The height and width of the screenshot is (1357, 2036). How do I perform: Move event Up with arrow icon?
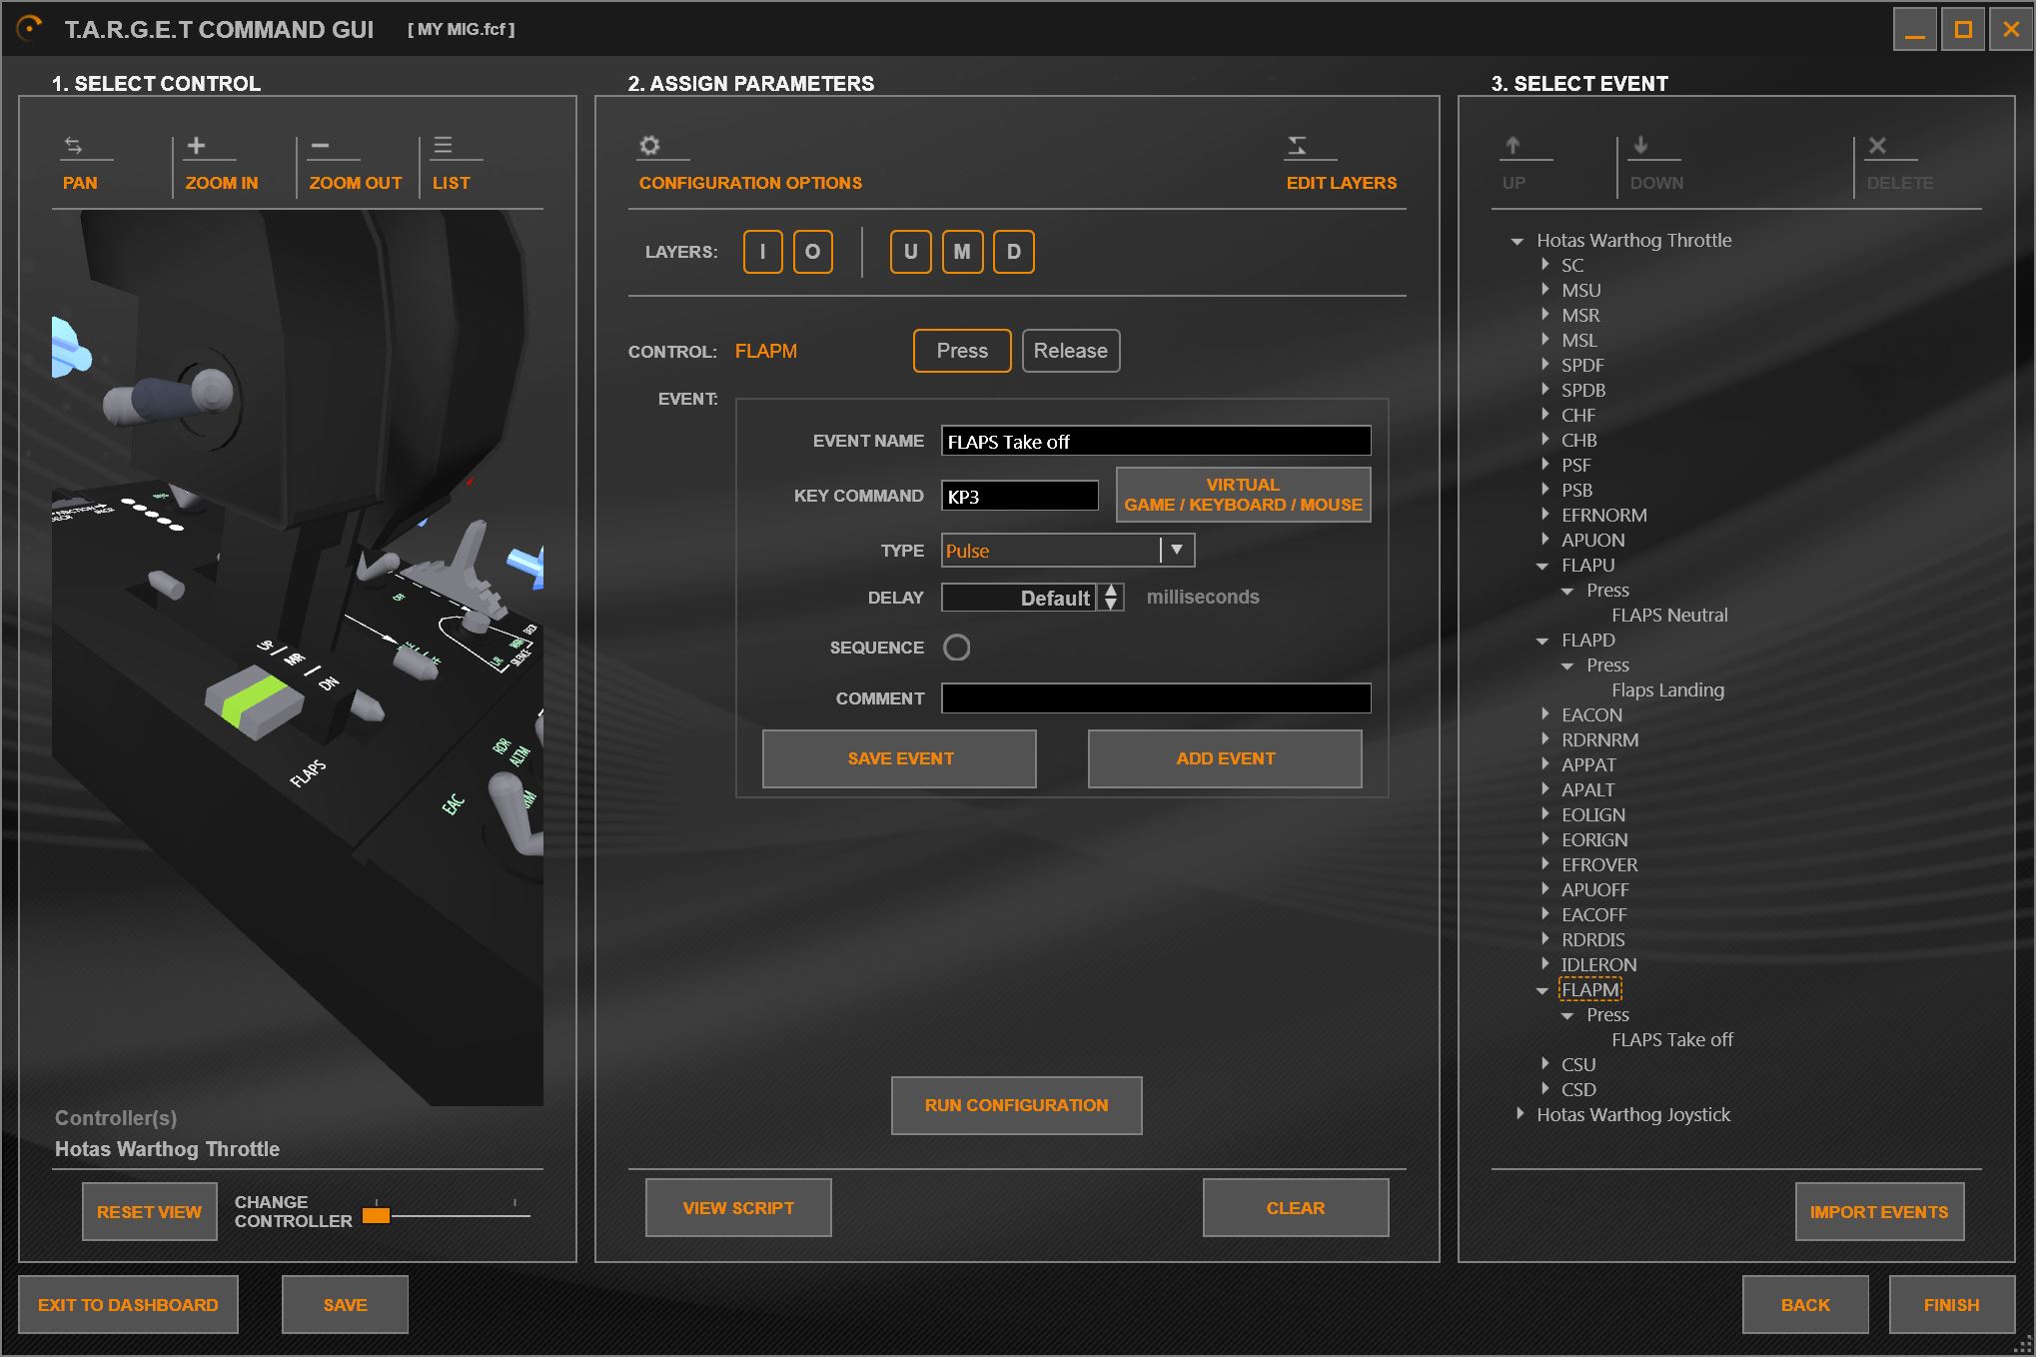click(1513, 146)
